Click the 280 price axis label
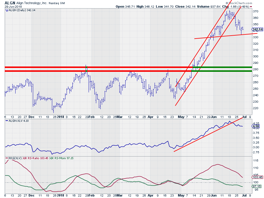Viewport: 264px width, 198px height. [x=255, y=69]
